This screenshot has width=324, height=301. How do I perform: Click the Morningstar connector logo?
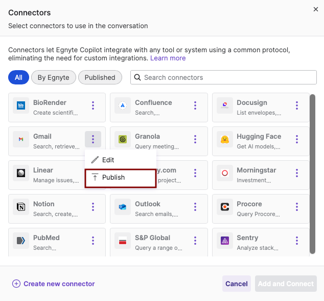[x=225, y=173]
